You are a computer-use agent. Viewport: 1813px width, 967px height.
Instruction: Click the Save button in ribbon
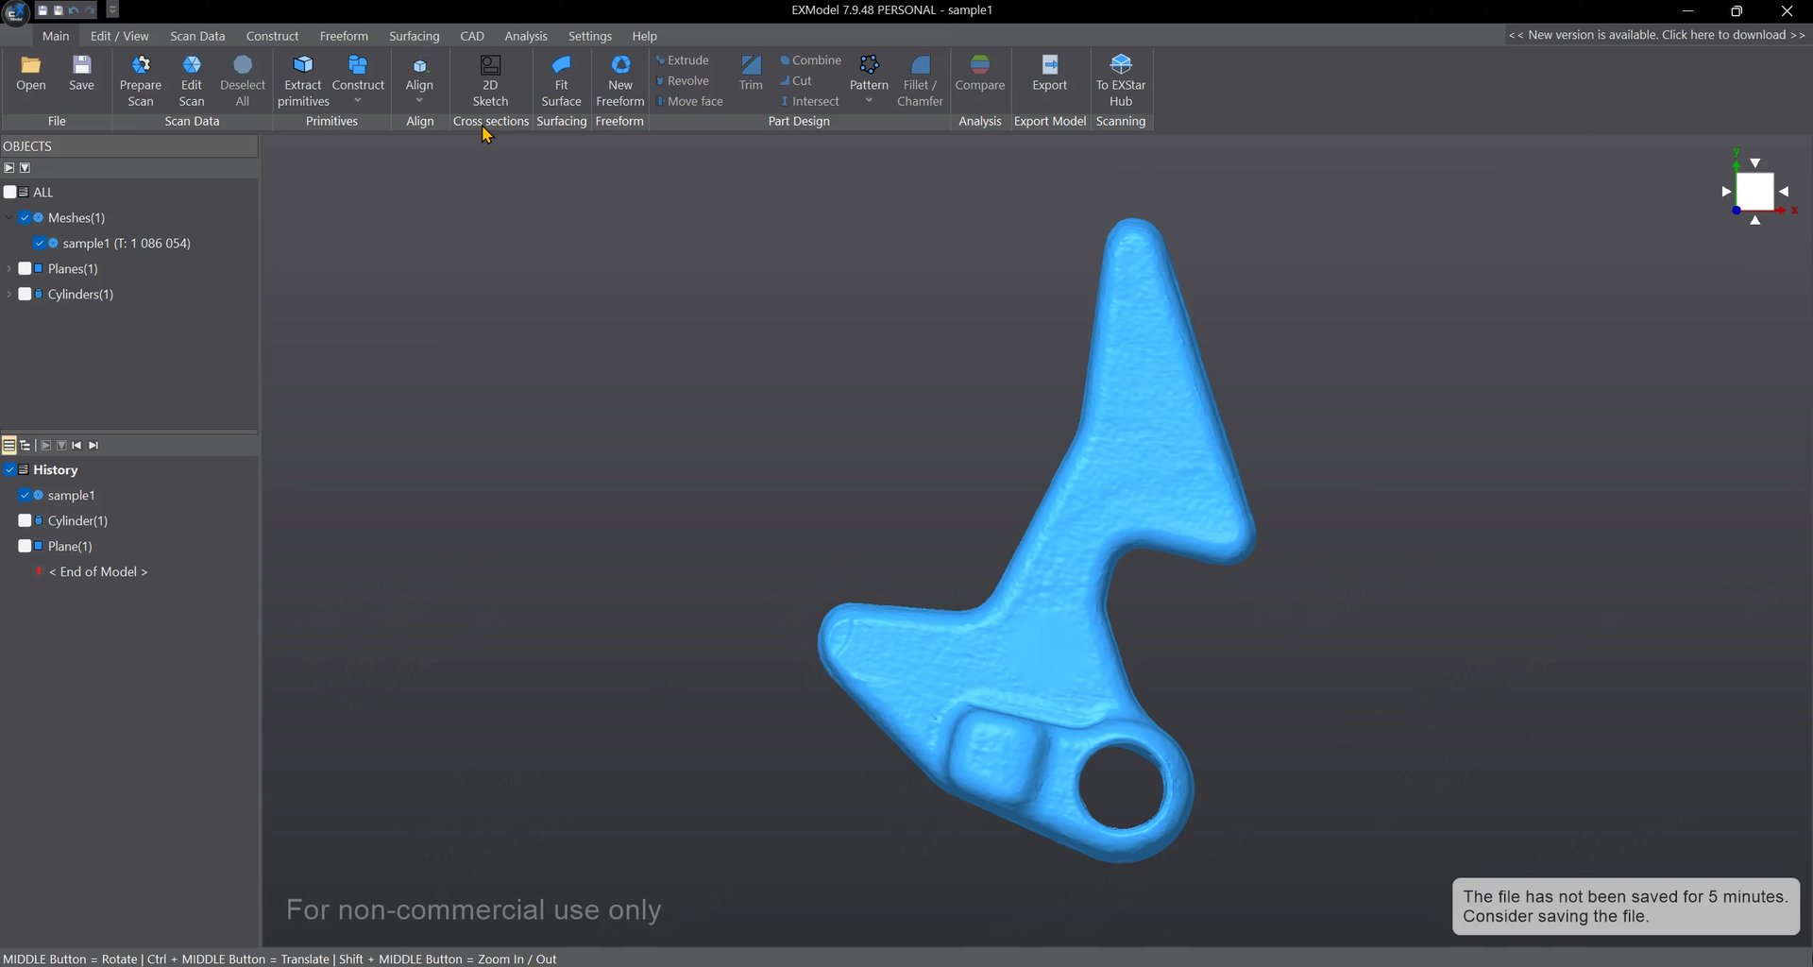coord(82,73)
